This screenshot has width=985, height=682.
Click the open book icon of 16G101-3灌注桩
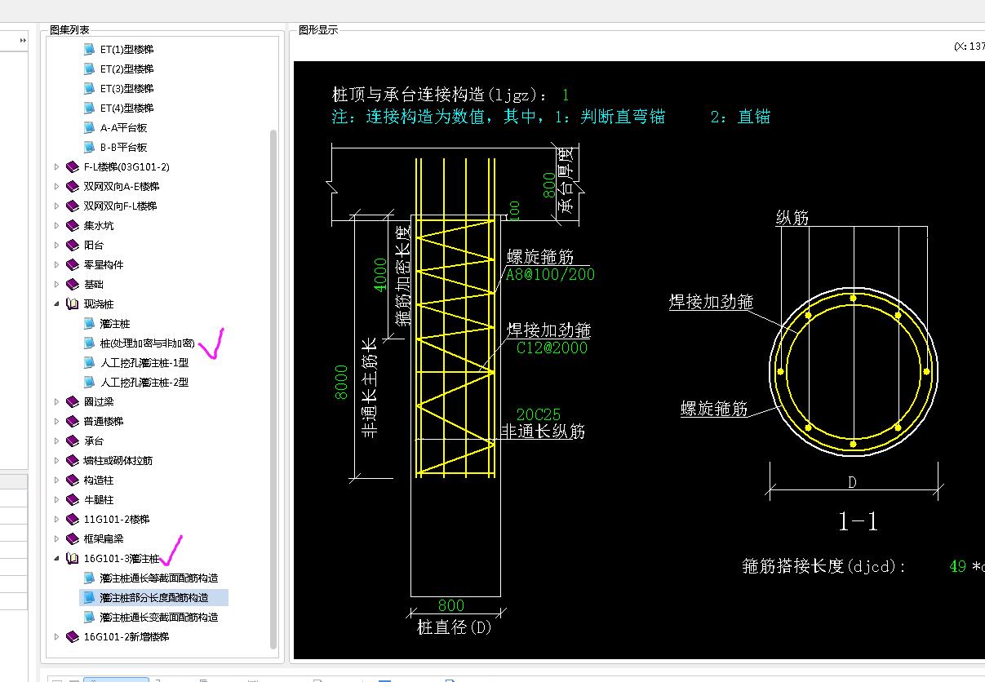point(73,559)
